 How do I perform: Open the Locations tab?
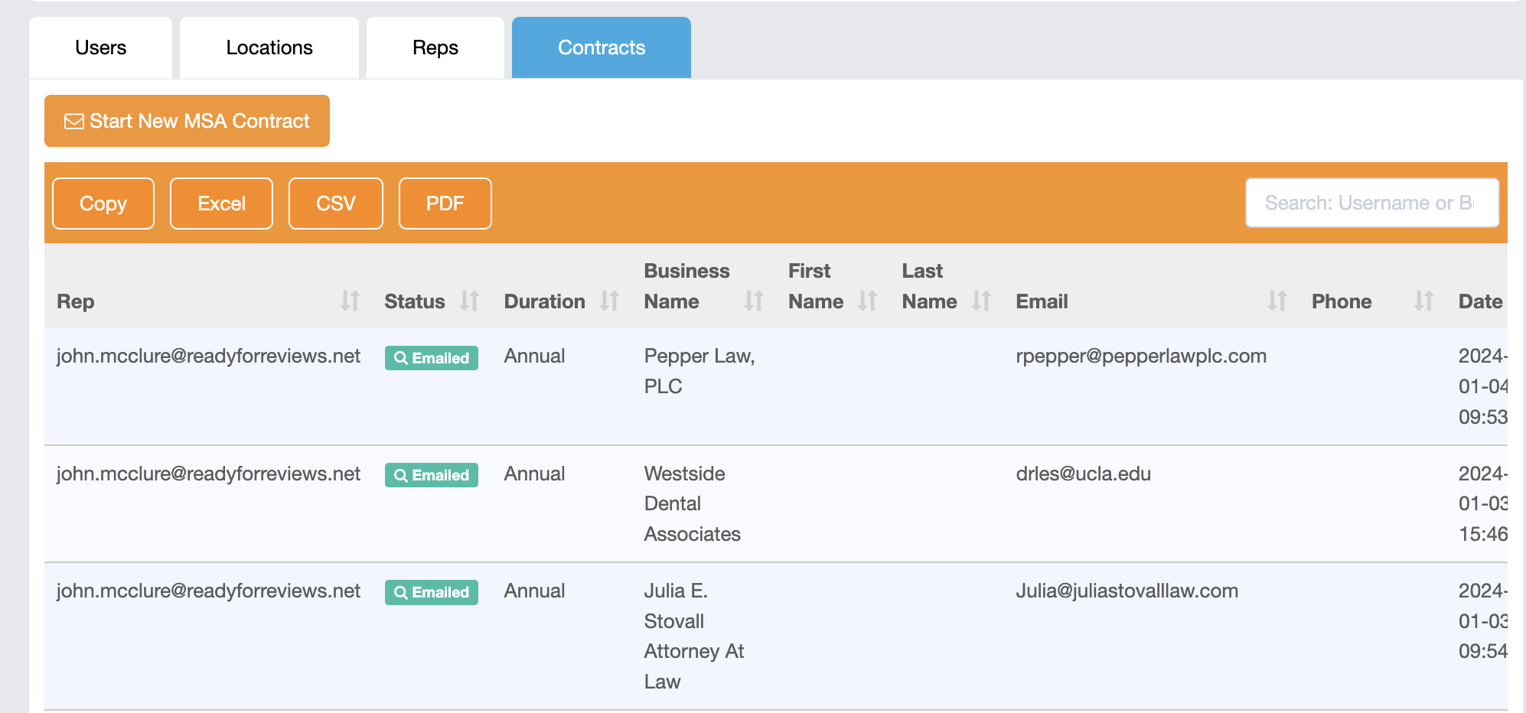pos(269,47)
